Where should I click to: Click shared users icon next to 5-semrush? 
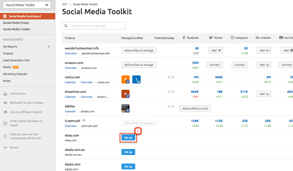[x=84, y=120]
